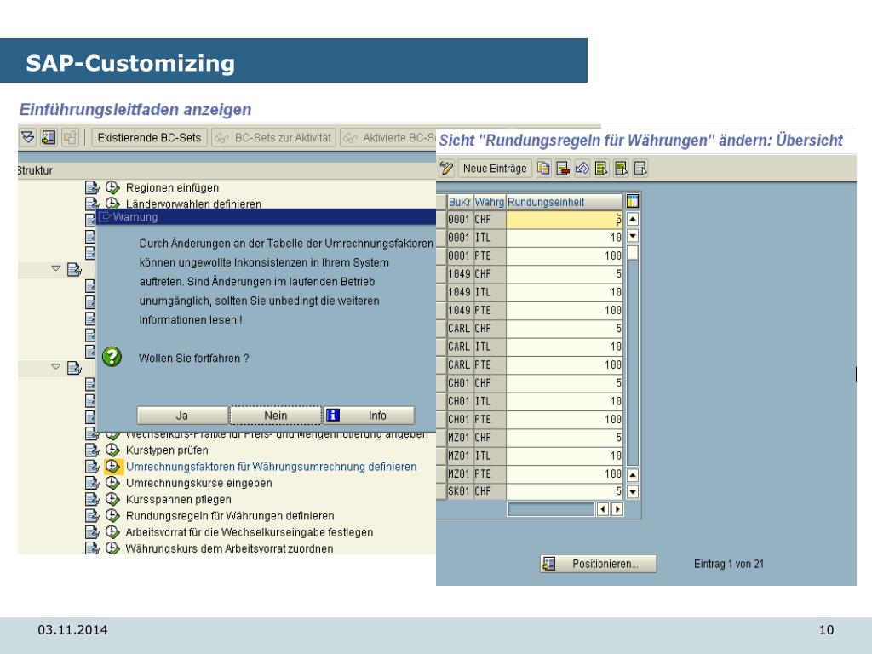Click the execute icon for Umrechnungskurse eingeben
The height and width of the screenshot is (654, 872).
coord(112,483)
